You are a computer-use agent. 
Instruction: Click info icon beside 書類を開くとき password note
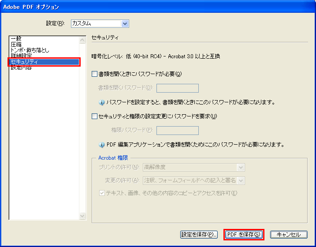coord(101,102)
